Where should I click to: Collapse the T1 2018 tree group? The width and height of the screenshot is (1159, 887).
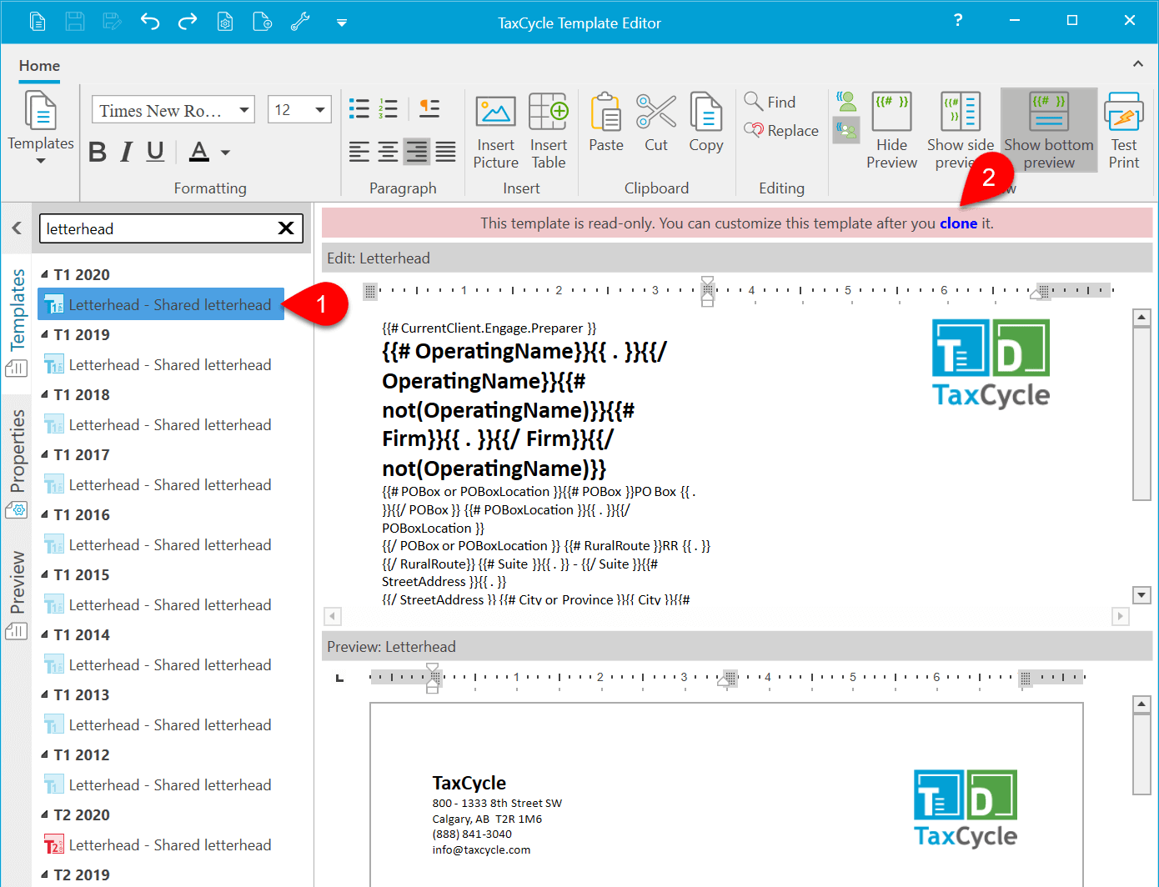tap(45, 394)
